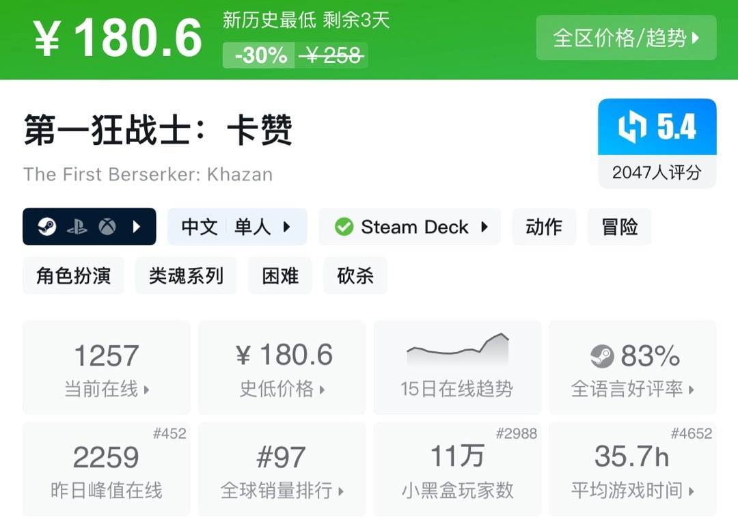Image resolution: width=738 pixels, height=520 pixels.
Task: Select the 动作 genre tag
Action: click(x=544, y=227)
